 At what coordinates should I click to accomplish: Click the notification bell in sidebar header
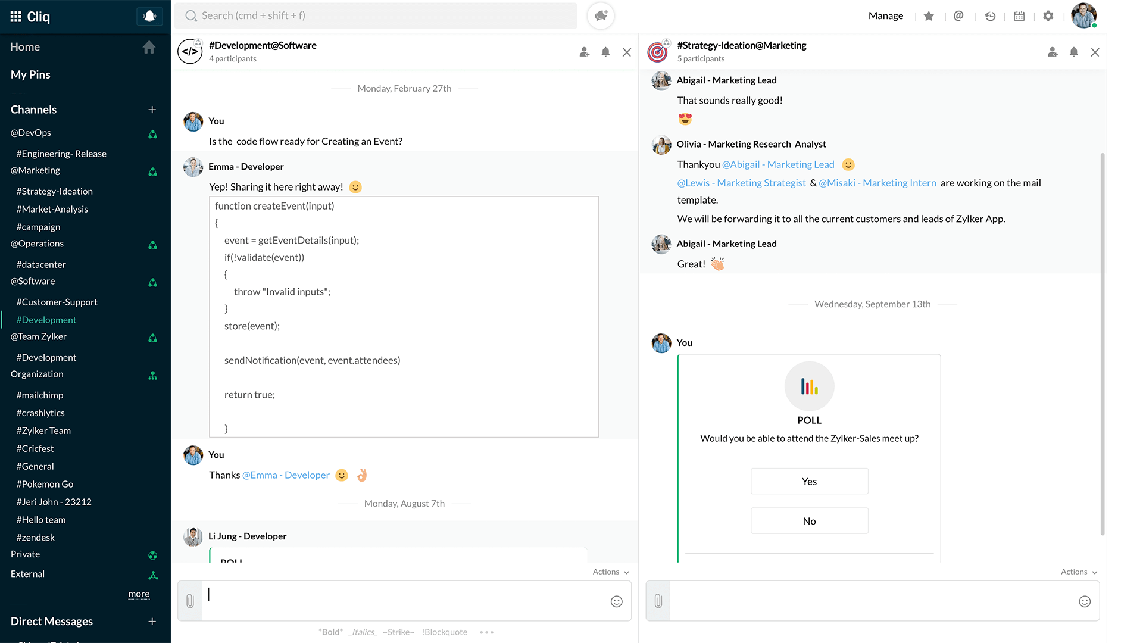[x=149, y=16]
